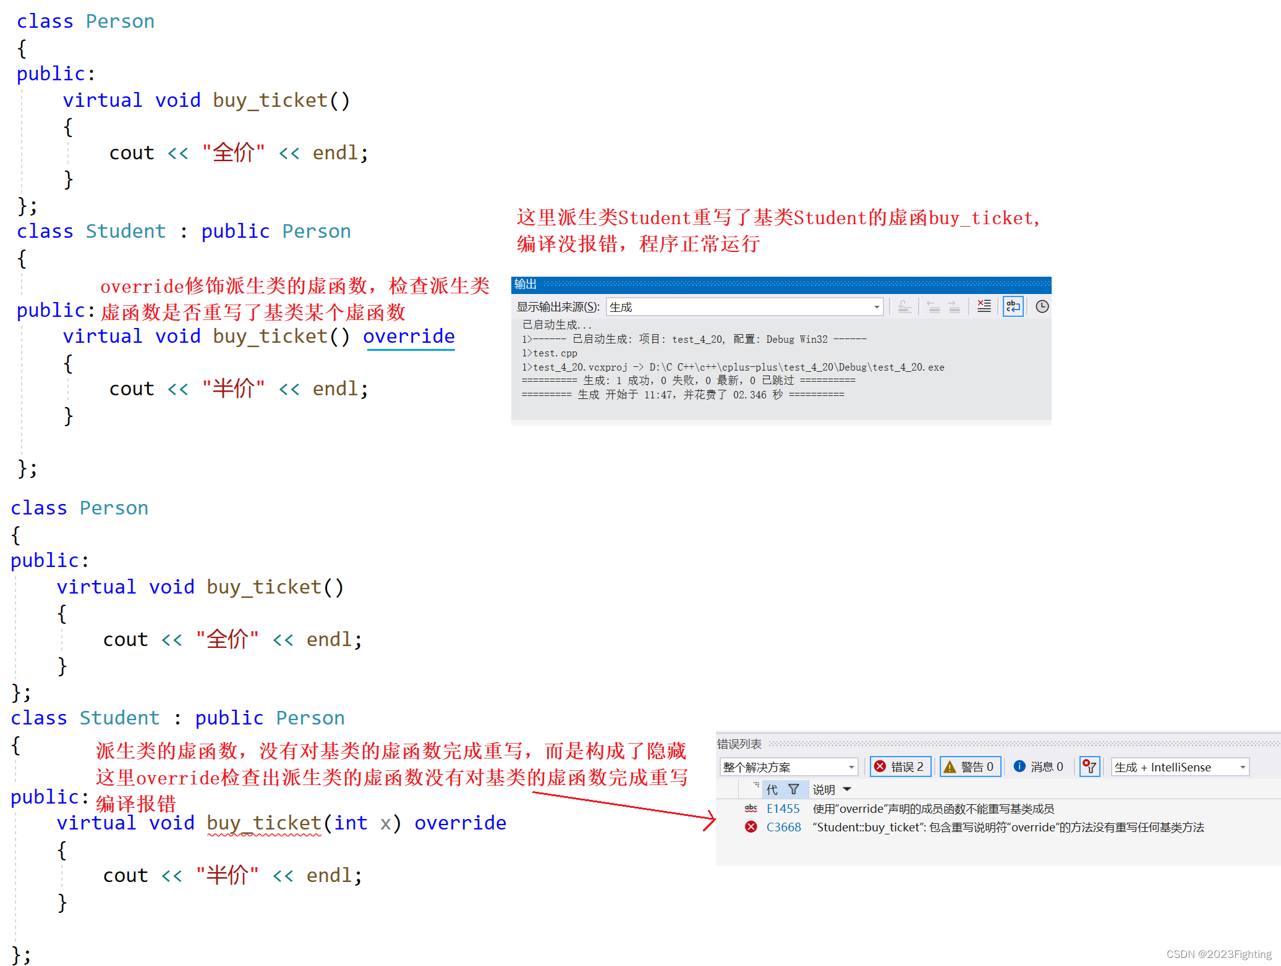Viewport: 1281px width, 966px height.
Task: Click the clock timestamp icon in Output toolbar
Action: pyautogui.click(x=1042, y=306)
